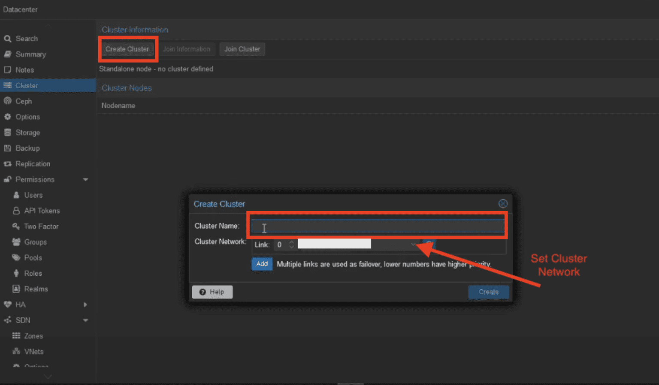Collapse the Permissions group
Viewport: 659px width, 385px height.
(85, 179)
